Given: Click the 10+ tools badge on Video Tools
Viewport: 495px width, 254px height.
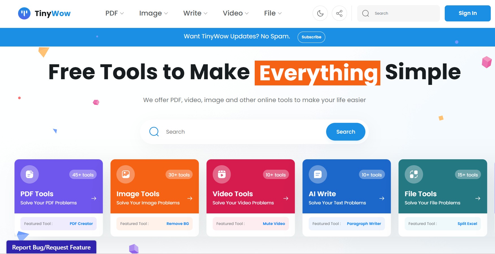Looking at the screenshot, I should pyautogui.click(x=276, y=175).
